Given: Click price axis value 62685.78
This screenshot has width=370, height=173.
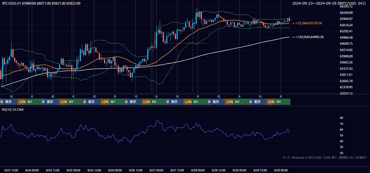Looking at the screenshot, I should (x=346, y=81).
